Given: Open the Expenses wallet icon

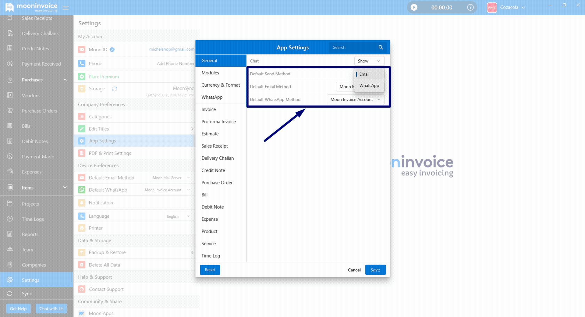Looking at the screenshot, I should pyautogui.click(x=10, y=171).
